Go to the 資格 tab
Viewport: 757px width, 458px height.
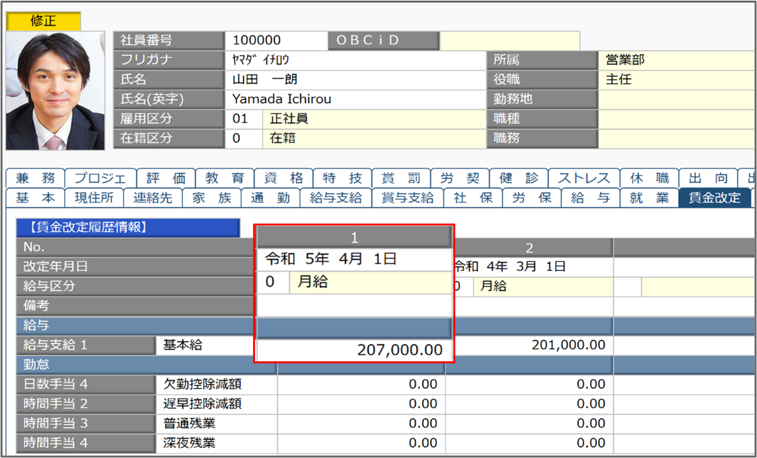[284, 178]
